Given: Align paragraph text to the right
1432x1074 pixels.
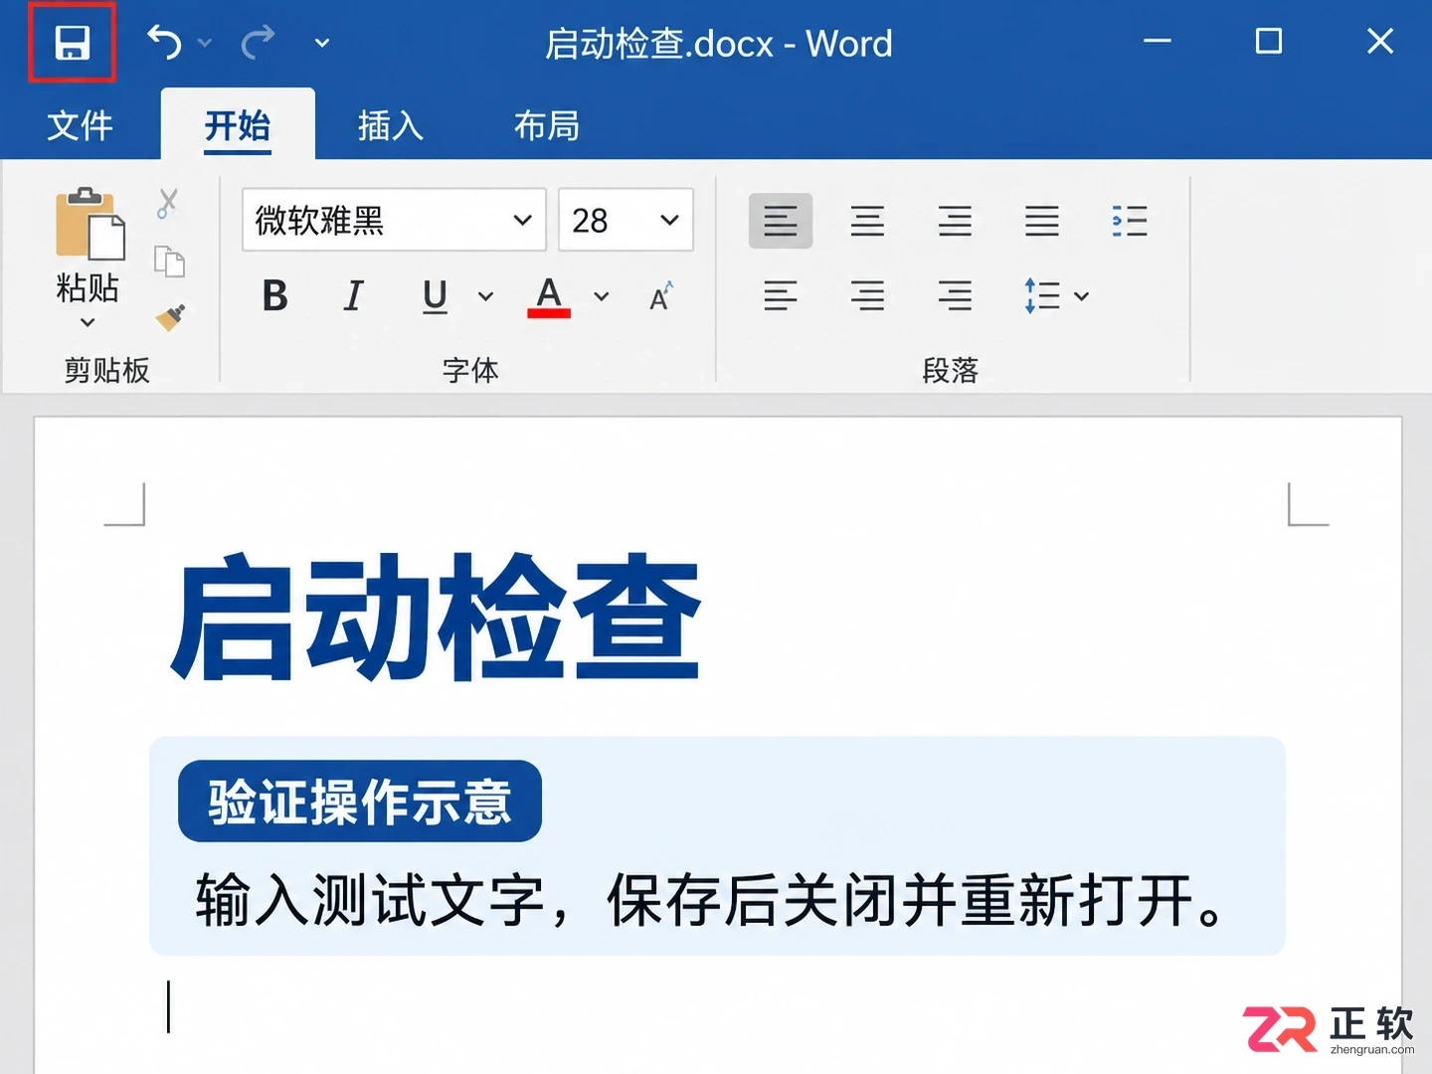Looking at the screenshot, I should (955, 221).
